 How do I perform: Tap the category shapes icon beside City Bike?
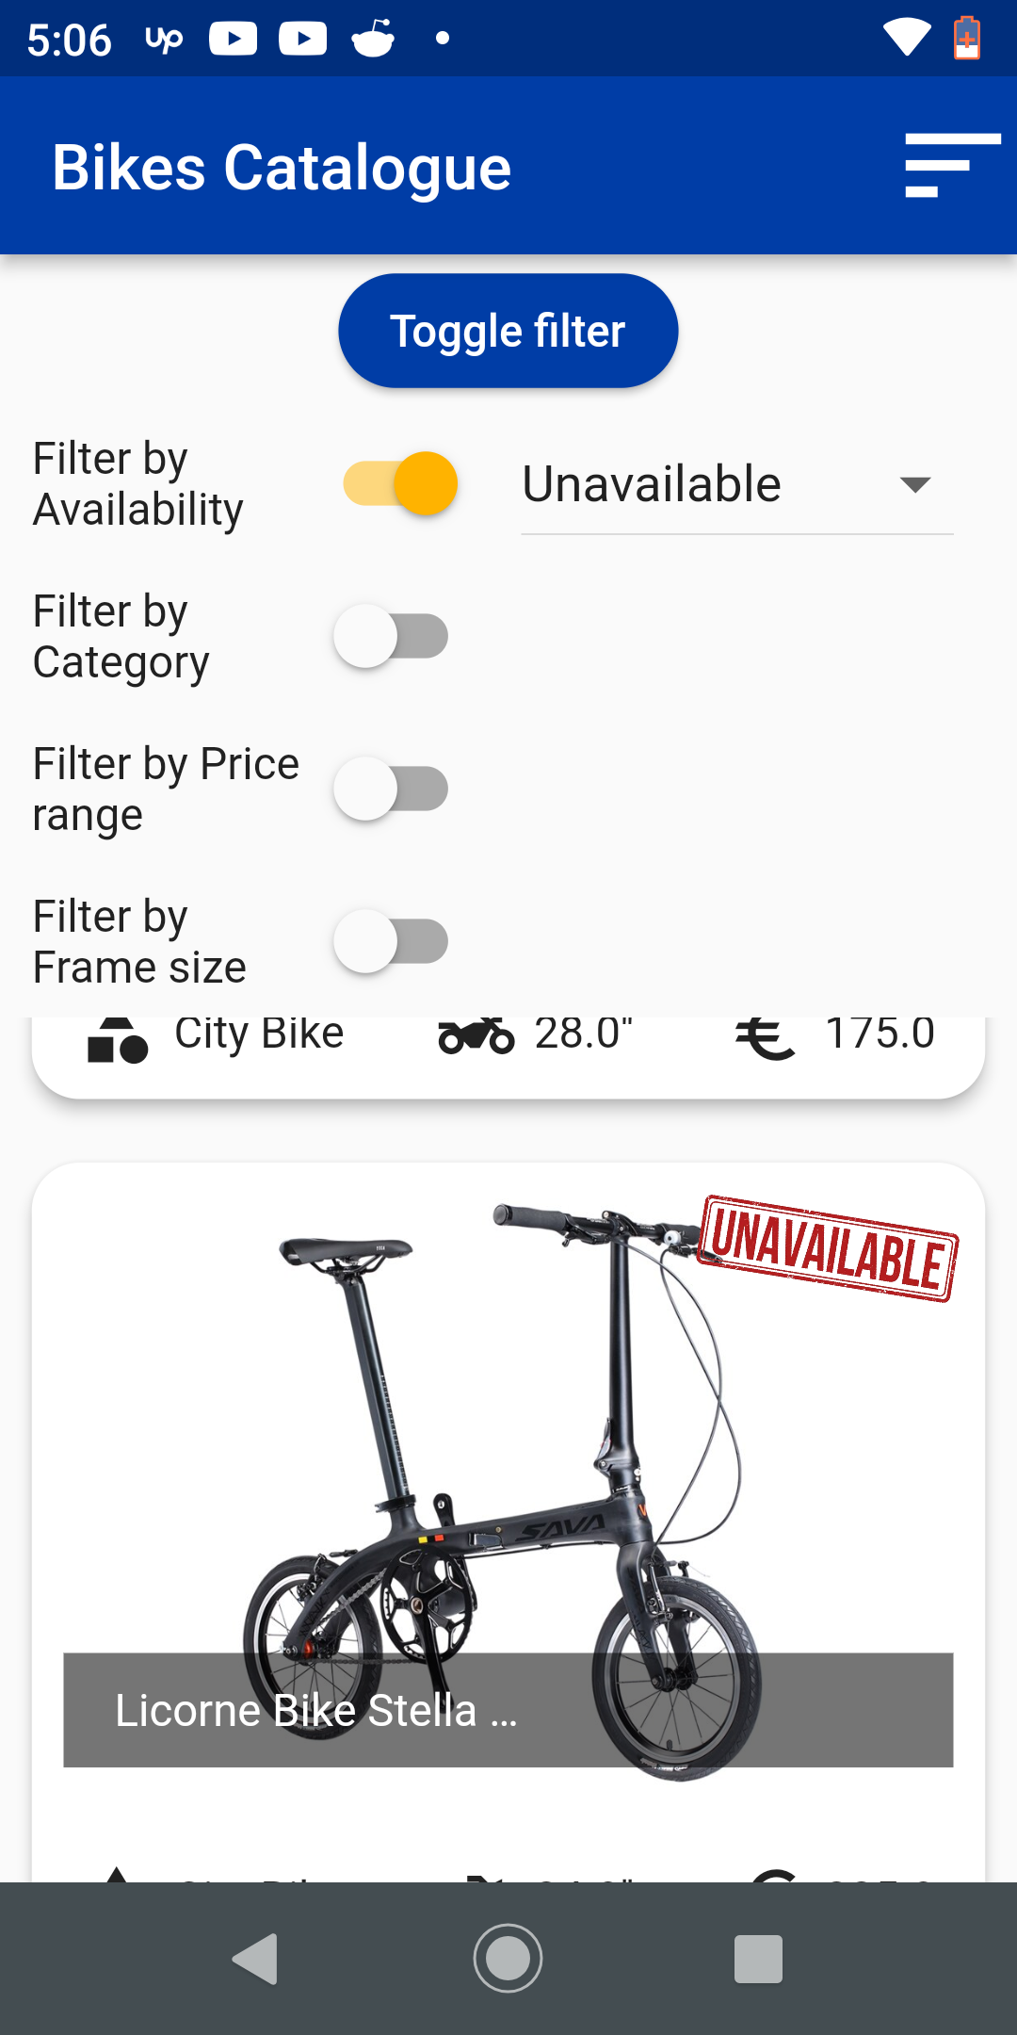(118, 1040)
